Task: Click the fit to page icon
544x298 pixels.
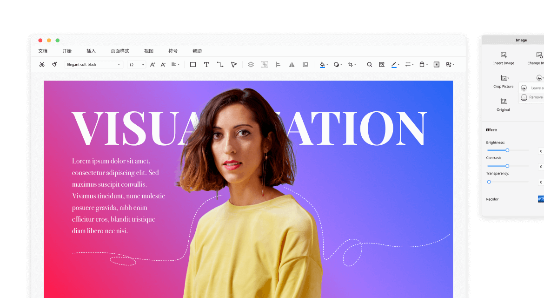Action: pyautogui.click(x=437, y=65)
